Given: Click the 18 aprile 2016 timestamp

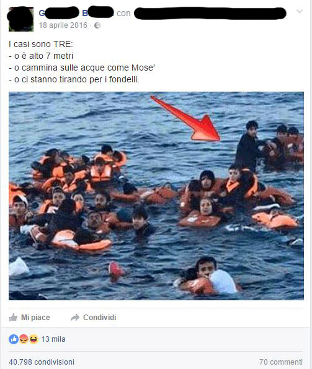Looking at the screenshot, I should click(x=63, y=25).
